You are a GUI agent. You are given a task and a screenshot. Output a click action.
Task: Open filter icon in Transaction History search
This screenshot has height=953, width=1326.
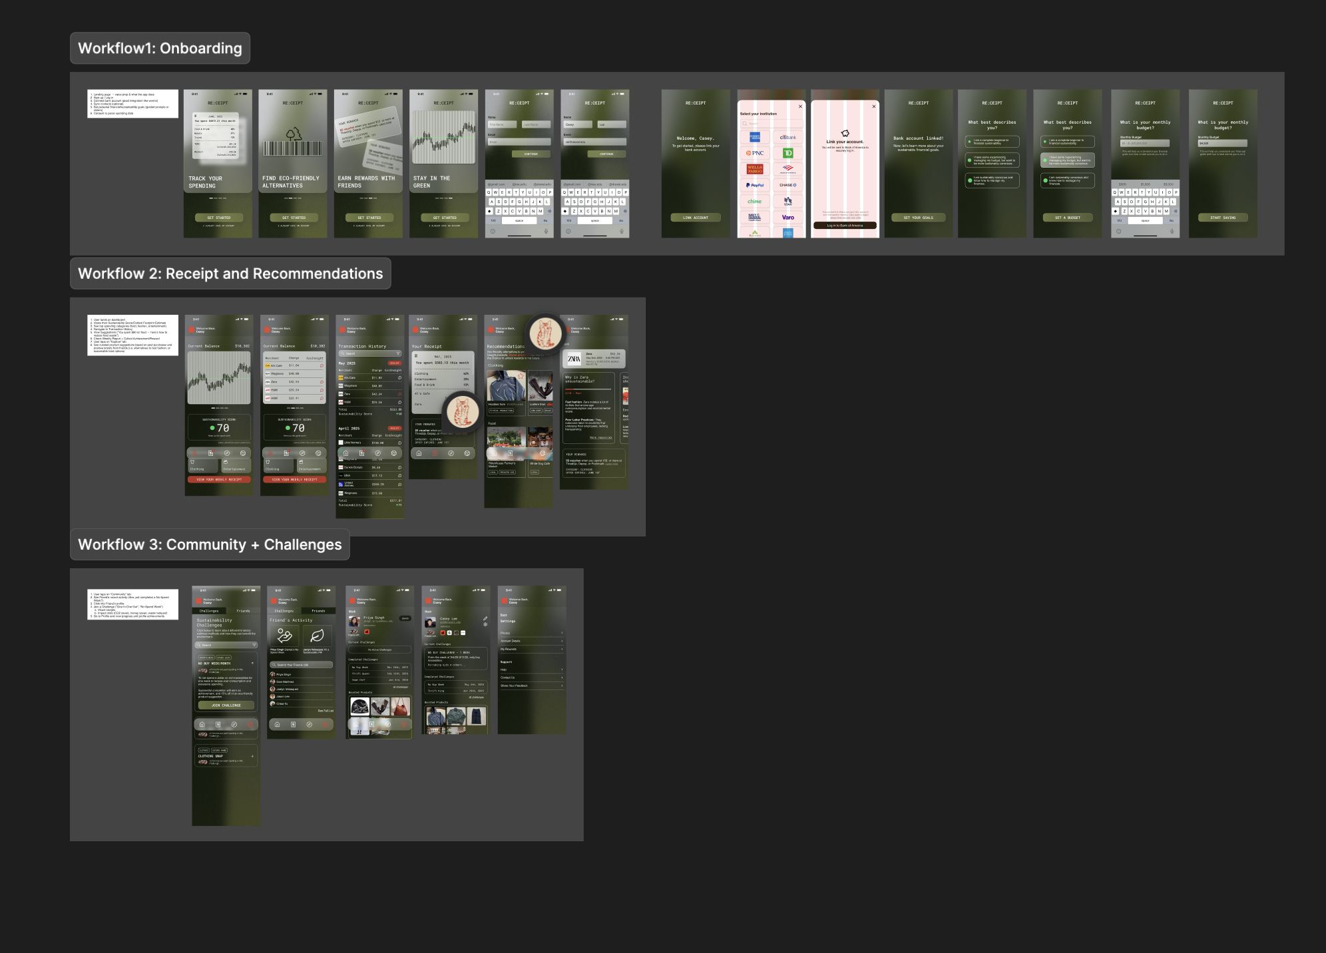pos(398,353)
